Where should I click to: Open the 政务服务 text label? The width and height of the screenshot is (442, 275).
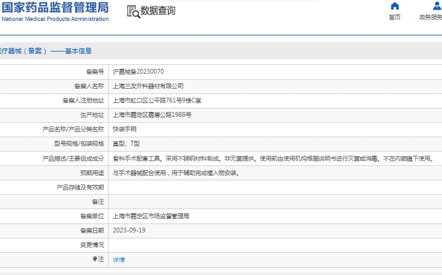click(x=431, y=17)
